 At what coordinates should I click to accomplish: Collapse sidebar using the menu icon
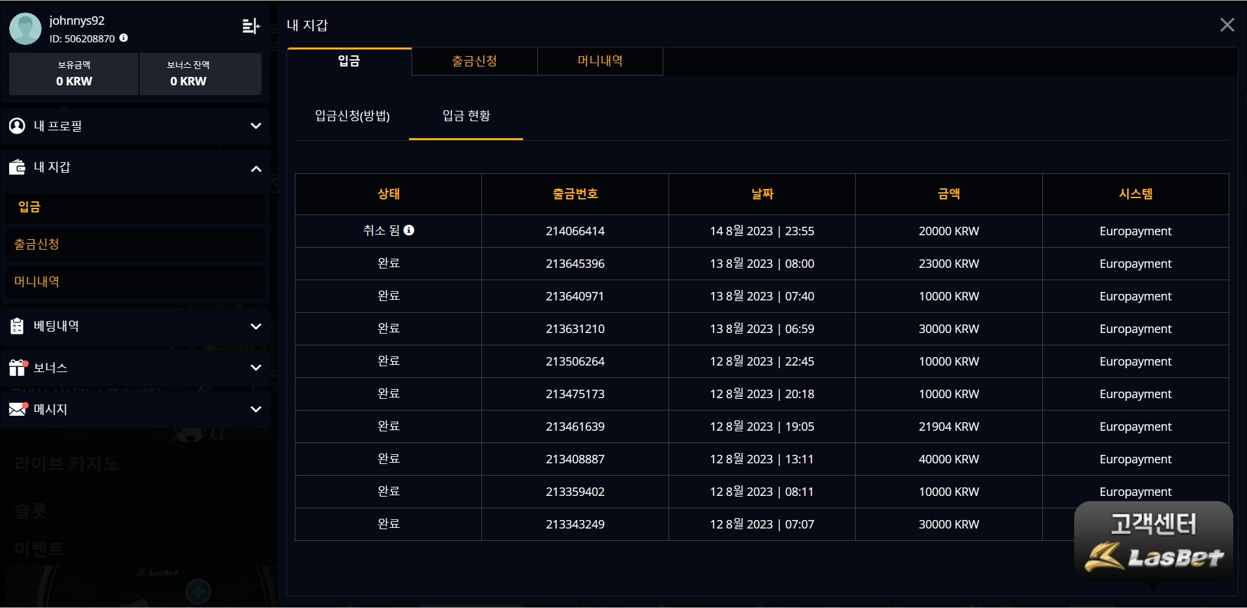tap(250, 26)
